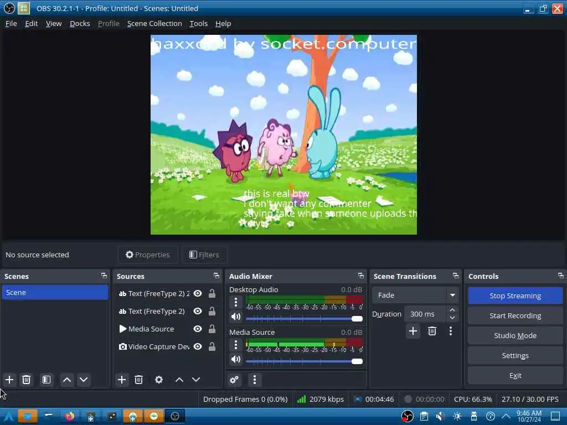
Task: Adjust Desktop Audio volume slider
Action: [x=304, y=318]
